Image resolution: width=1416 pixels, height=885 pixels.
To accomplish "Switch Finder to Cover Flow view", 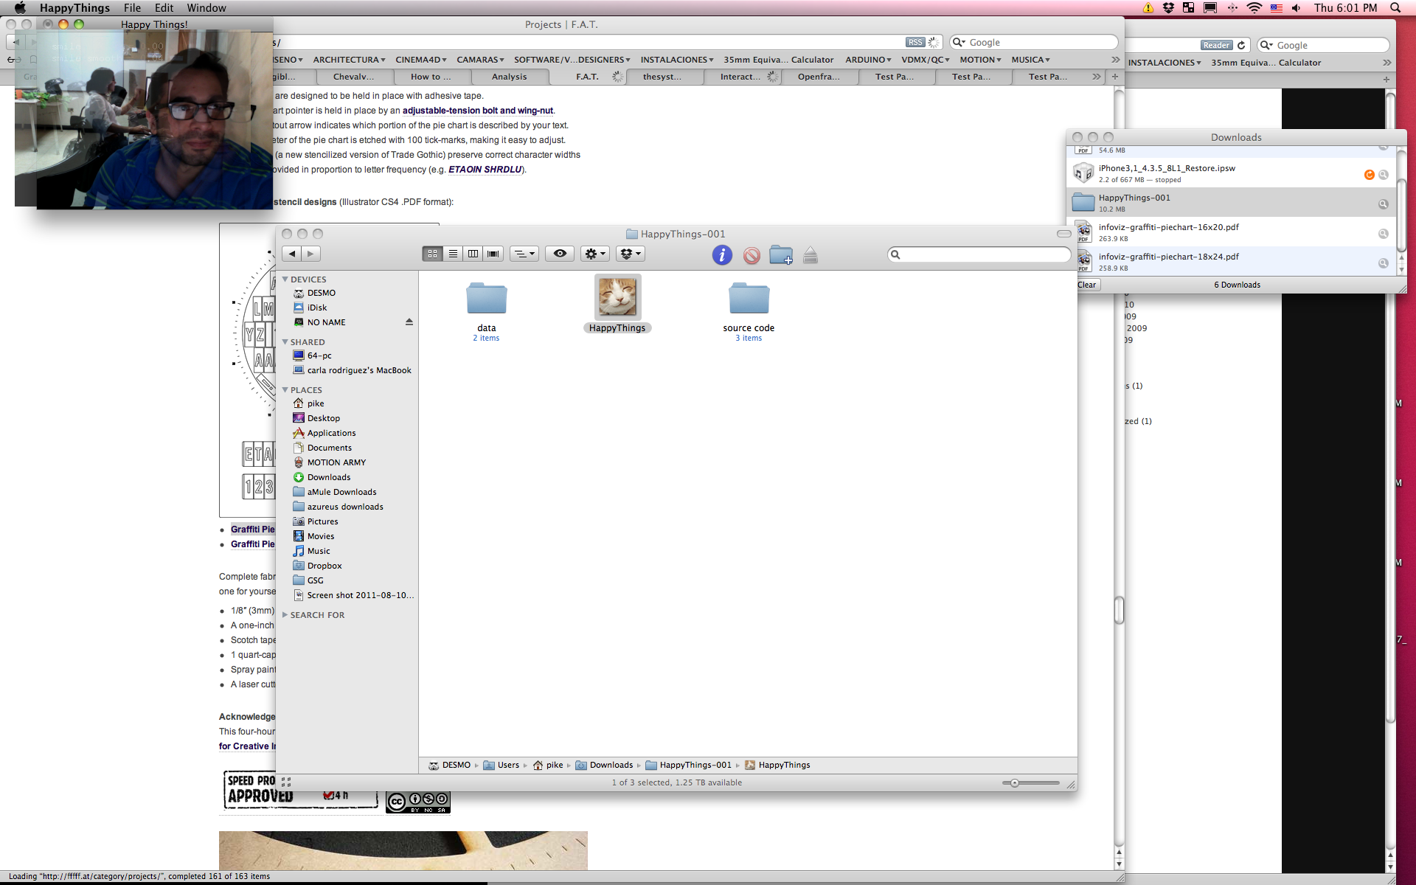I will click(493, 254).
